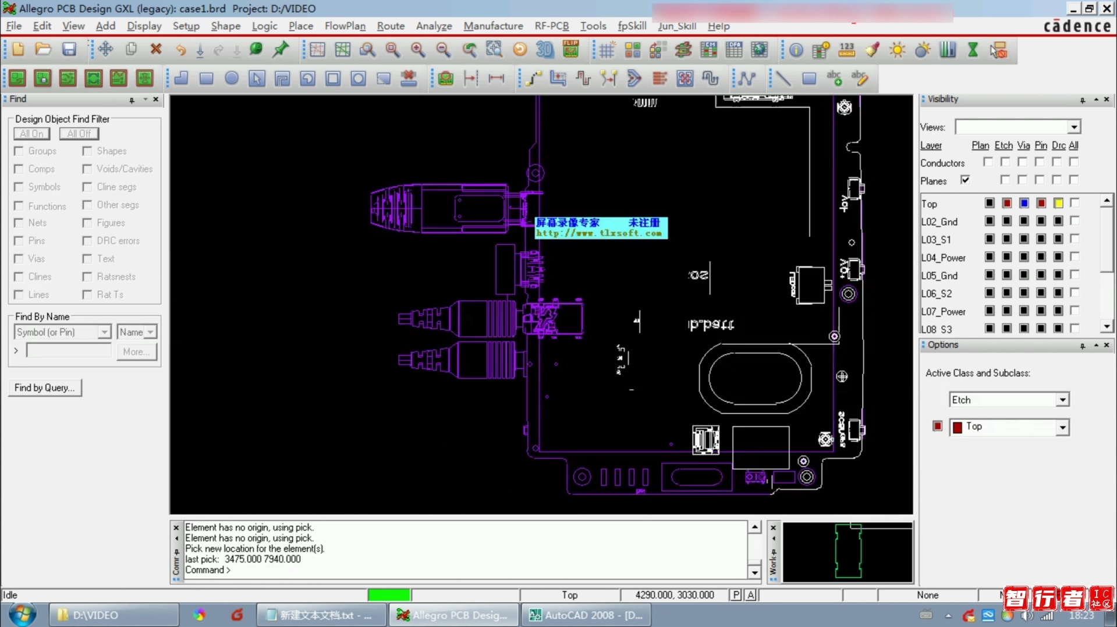Image resolution: width=1117 pixels, height=627 pixels.
Task: Open the Views dropdown
Action: (1074, 127)
